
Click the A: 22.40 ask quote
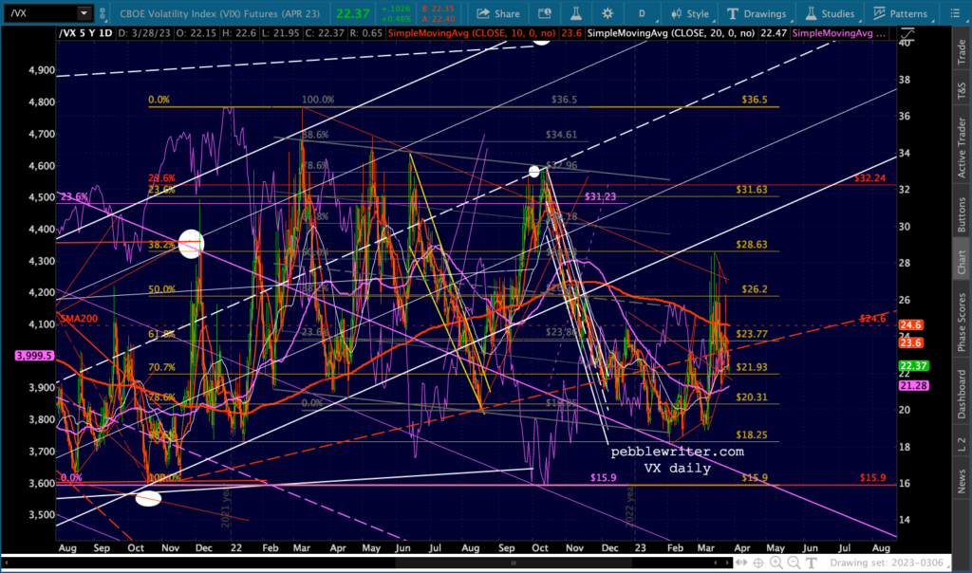click(438, 19)
